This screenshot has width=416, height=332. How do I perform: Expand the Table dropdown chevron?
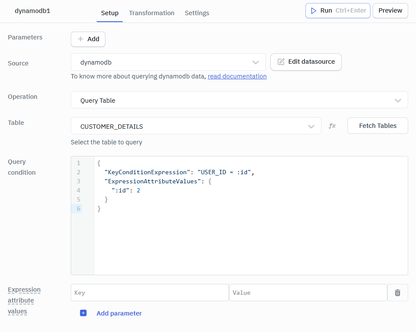311,127
